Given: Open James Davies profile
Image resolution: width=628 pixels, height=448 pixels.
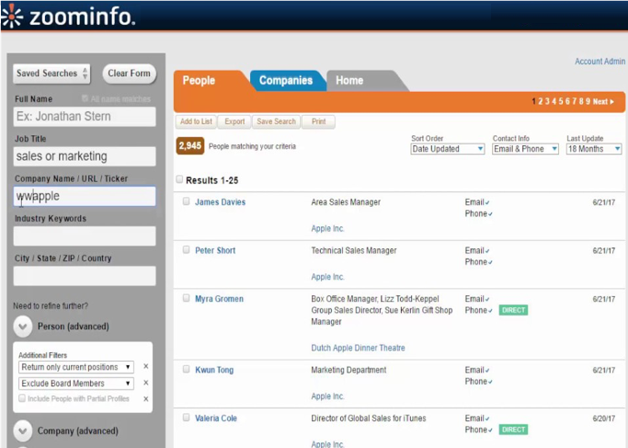Looking at the screenshot, I should click(x=221, y=202).
